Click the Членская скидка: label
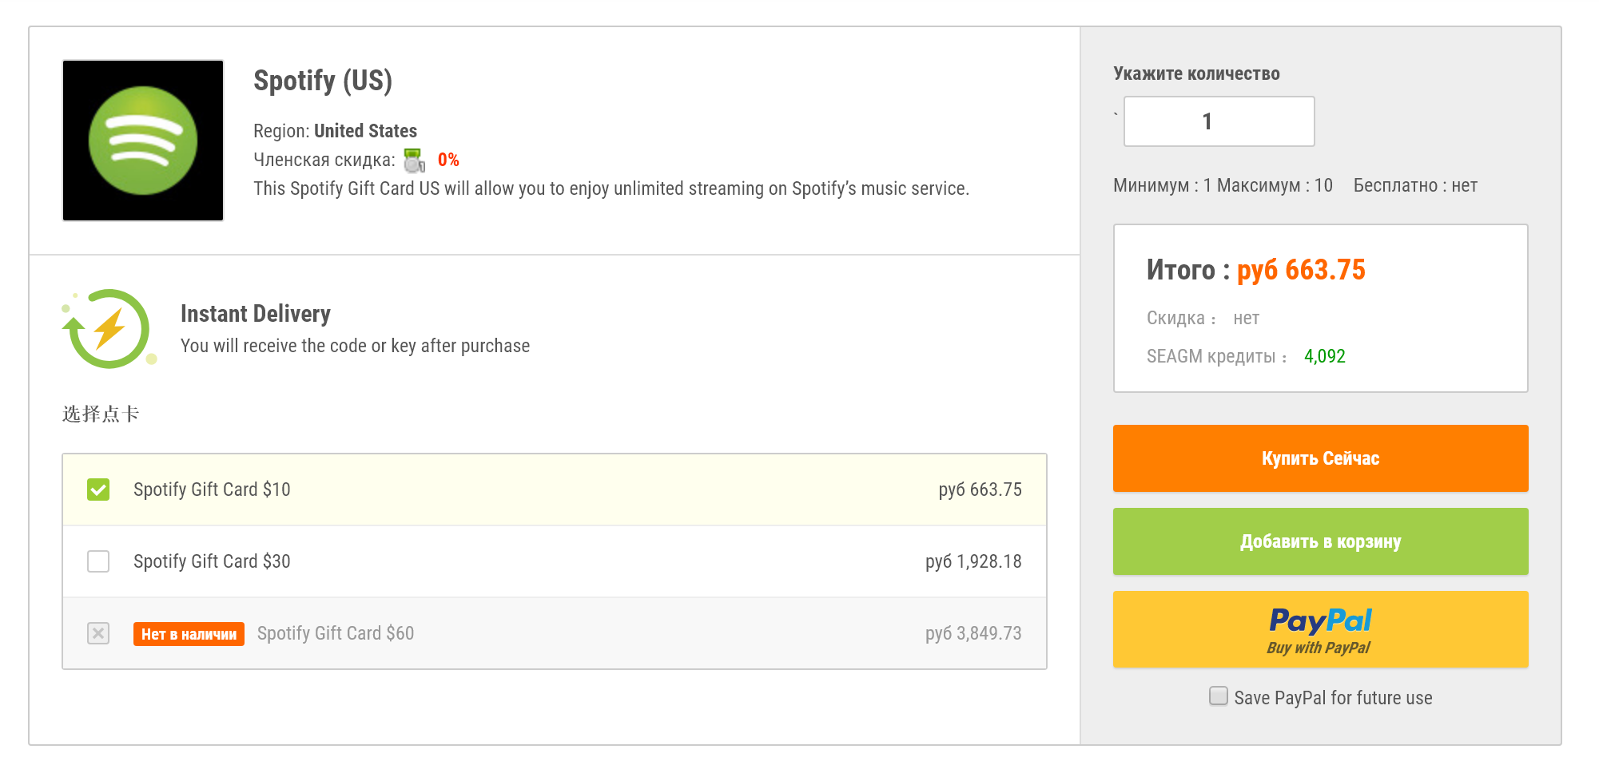Screen dimensions: 1599x765 click(324, 160)
